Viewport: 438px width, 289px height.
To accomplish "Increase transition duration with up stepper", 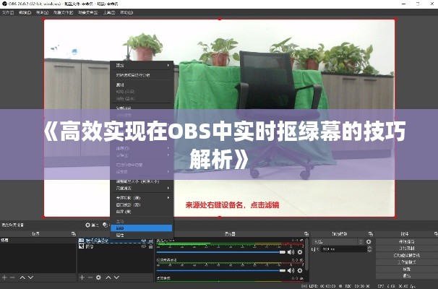I will click(369, 247).
